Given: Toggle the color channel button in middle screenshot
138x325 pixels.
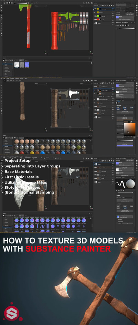Looking at the screenshot, I should pyautogui.click(x=118, y=108).
